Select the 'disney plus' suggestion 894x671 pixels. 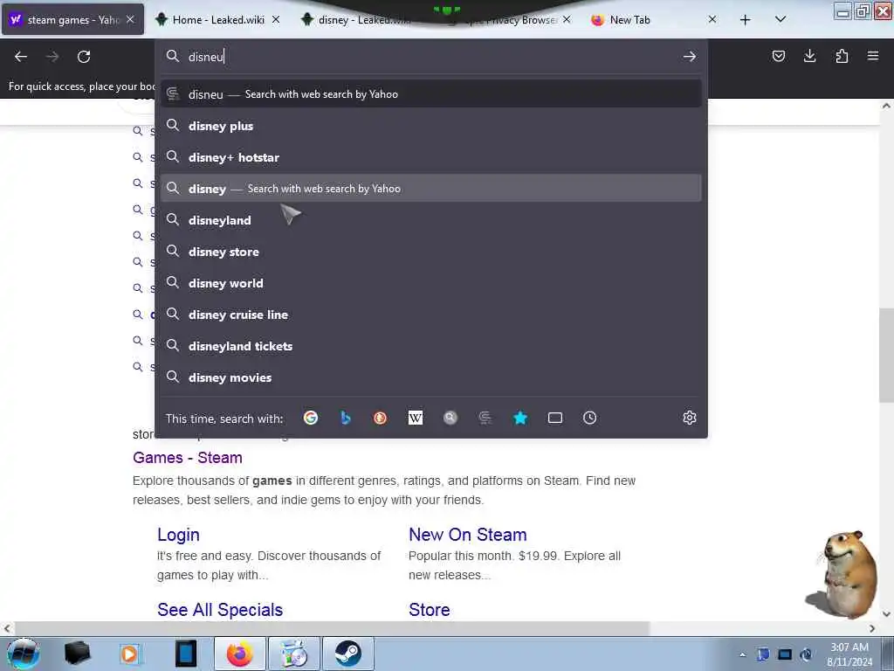click(430, 126)
